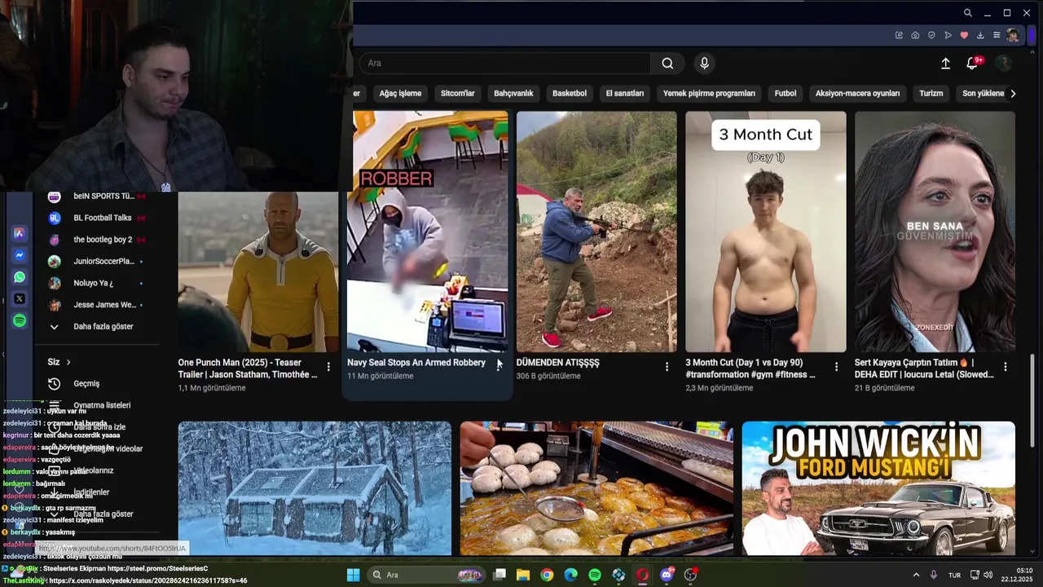This screenshot has width=1043, height=587.
Task: Select the Aksiyon-macera oyunları chip
Action: point(857,93)
